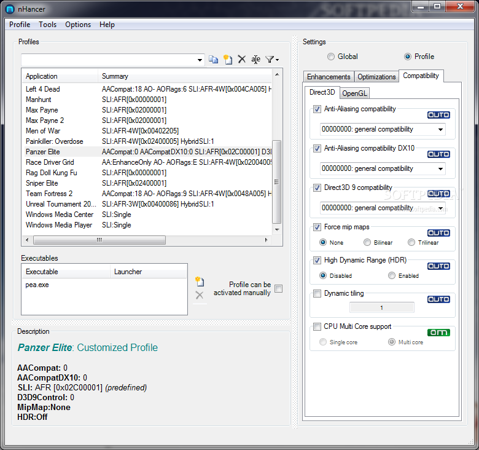Click profile list horizontal scrollbar thumb
This screenshot has width=479, height=450.
pyautogui.click(x=99, y=240)
